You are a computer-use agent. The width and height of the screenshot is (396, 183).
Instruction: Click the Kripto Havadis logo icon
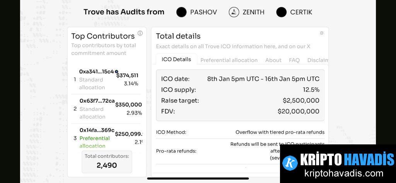290,163
